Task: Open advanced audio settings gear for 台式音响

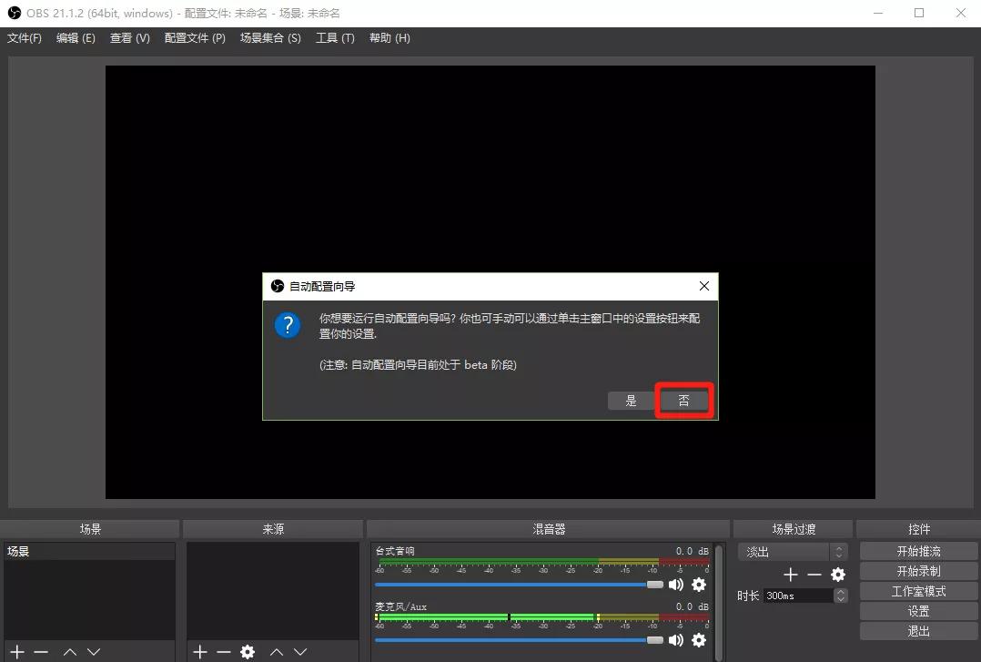Action: point(699,585)
